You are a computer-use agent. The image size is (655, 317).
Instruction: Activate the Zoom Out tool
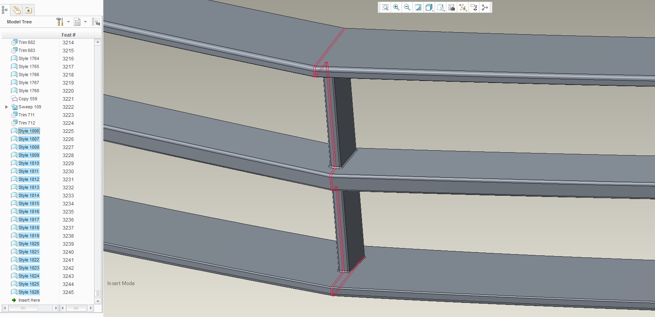click(407, 7)
